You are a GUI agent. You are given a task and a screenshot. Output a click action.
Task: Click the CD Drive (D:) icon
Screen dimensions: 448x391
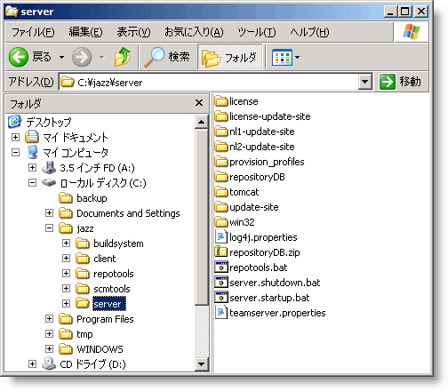(49, 363)
